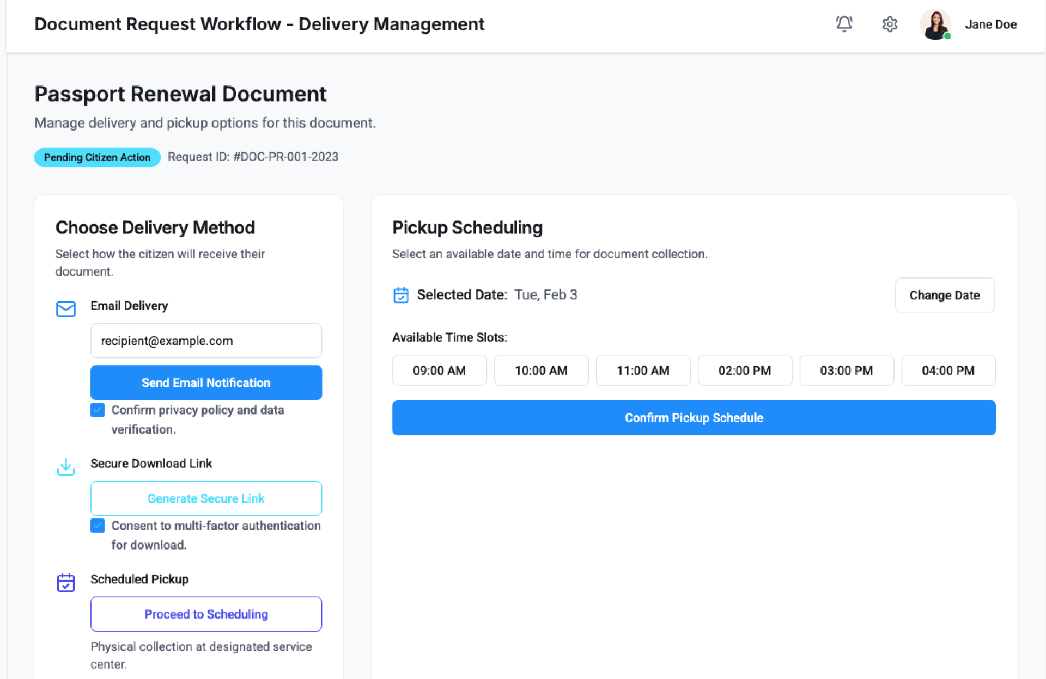Click the Secure Download Link icon
The height and width of the screenshot is (679, 1046).
pyautogui.click(x=66, y=466)
